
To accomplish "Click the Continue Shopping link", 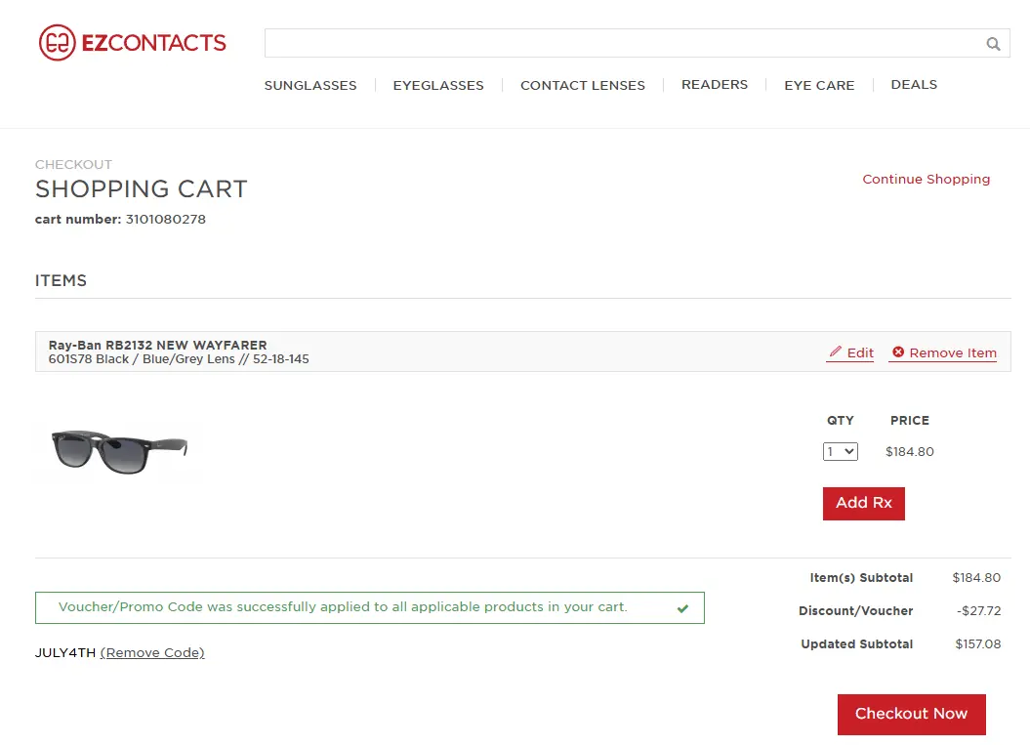I will click(926, 180).
